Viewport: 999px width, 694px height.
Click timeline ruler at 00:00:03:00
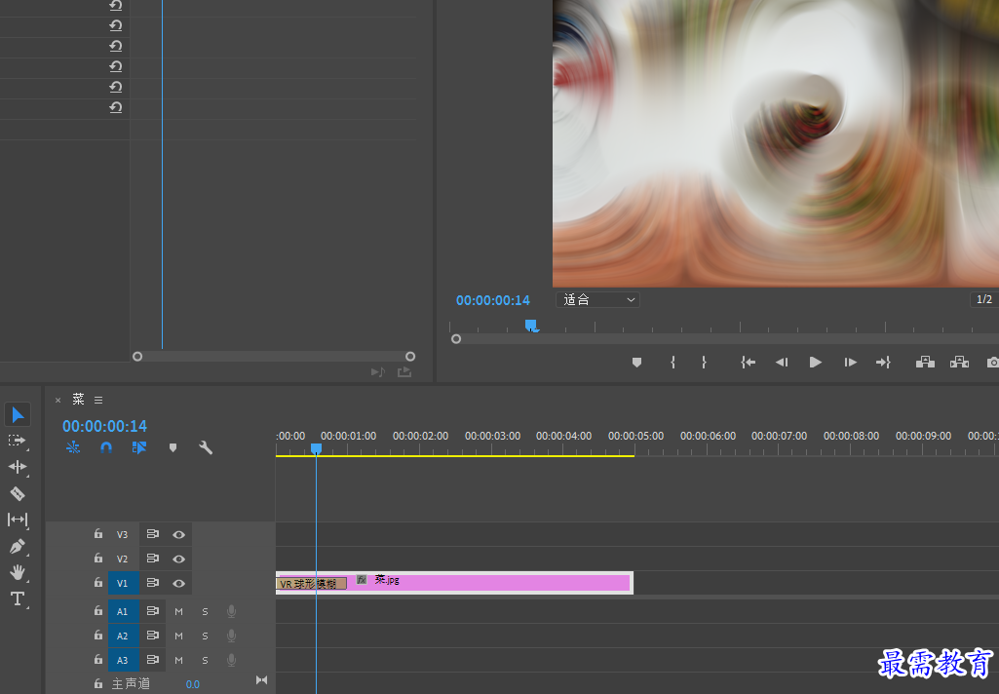pyautogui.click(x=492, y=436)
